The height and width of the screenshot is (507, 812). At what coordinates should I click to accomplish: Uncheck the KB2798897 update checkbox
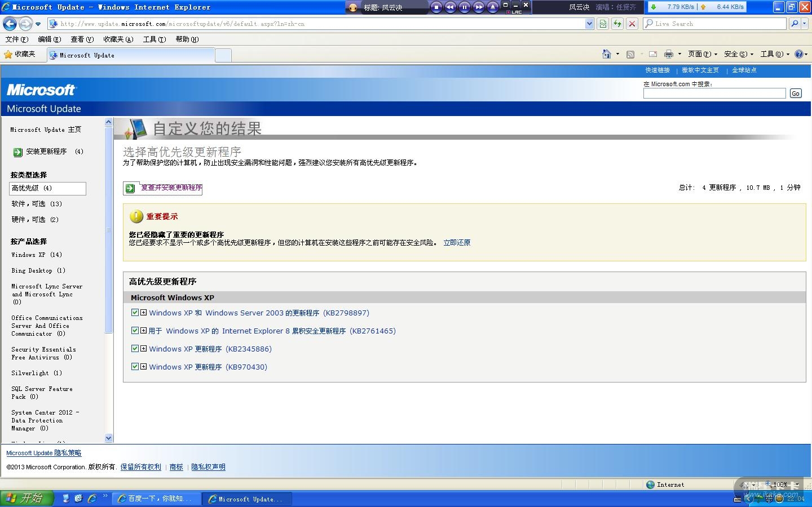pos(135,313)
